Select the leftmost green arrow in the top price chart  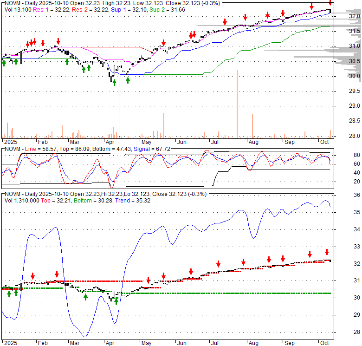click(x=4, y=62)
